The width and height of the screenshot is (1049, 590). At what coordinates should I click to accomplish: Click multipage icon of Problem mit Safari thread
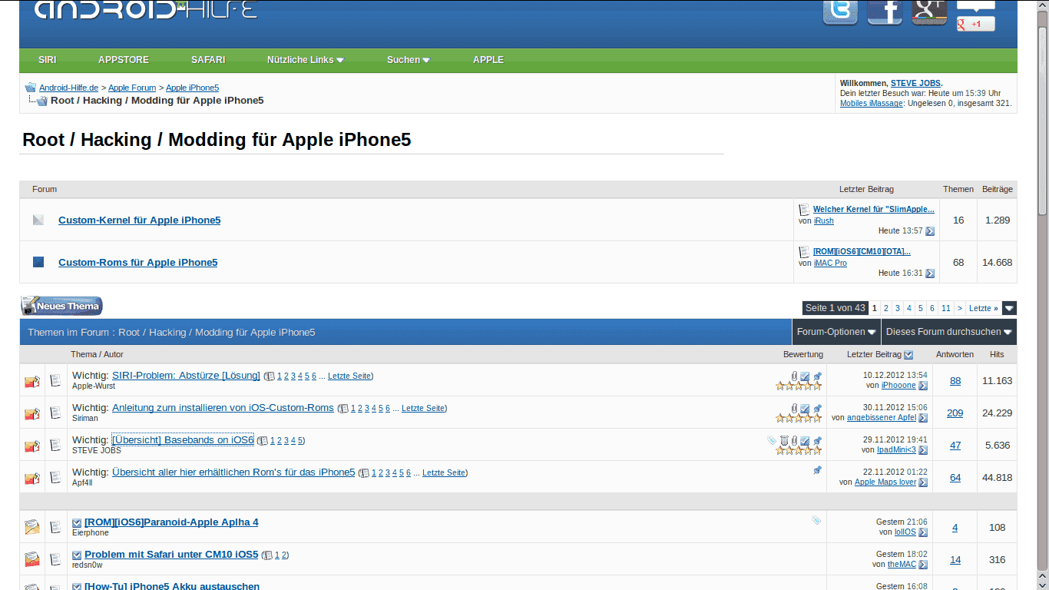pyautogui.click(x=268, y=555)
